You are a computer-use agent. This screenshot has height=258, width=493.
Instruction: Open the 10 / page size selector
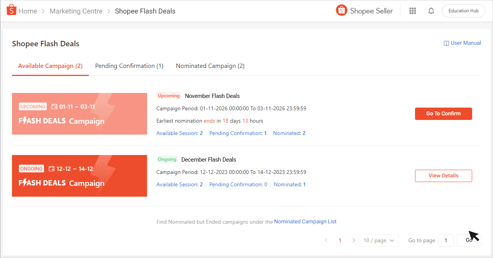379,240
